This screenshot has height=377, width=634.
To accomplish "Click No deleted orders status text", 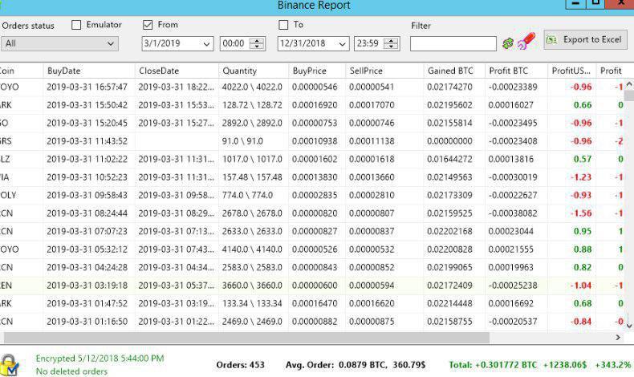I will [x=71, y=371].
